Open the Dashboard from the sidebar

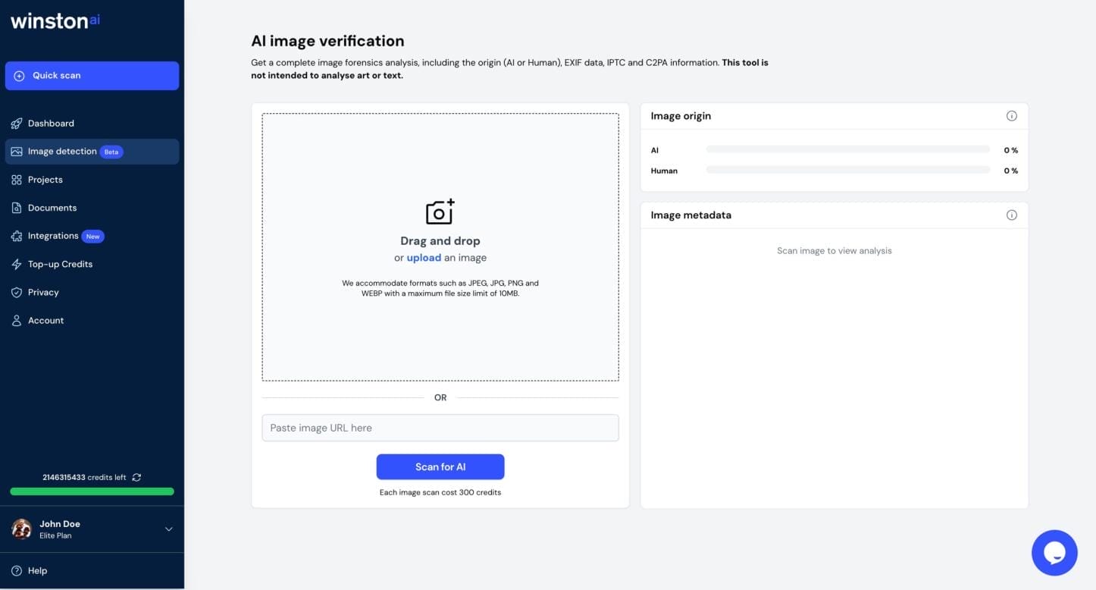click(x=51, y=123)
